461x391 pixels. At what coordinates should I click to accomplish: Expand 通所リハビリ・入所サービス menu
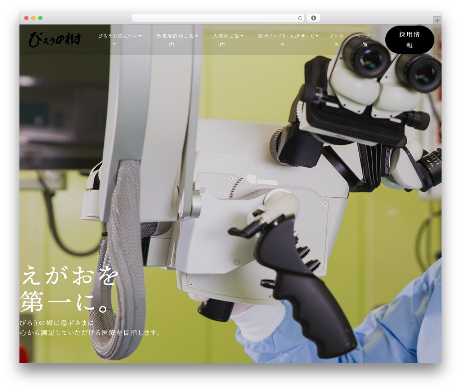288,40
